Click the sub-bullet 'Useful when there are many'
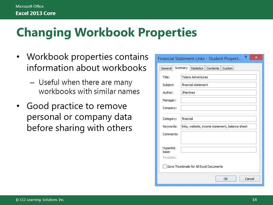The image size is (273, 205). (x=89, y=87)
